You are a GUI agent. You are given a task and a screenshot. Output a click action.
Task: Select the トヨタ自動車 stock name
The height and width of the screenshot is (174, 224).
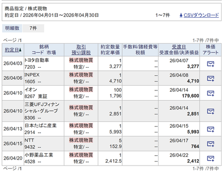coord(37,60)
